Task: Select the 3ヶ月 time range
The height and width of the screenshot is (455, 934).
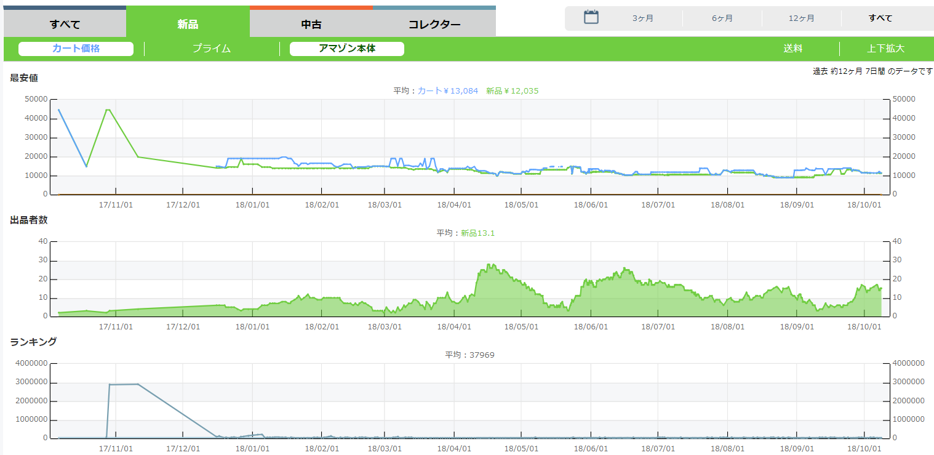Action: point(643,18)
